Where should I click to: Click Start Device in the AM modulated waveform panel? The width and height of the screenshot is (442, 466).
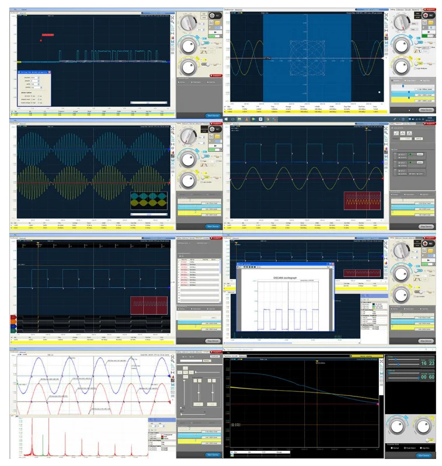[213, 226]
